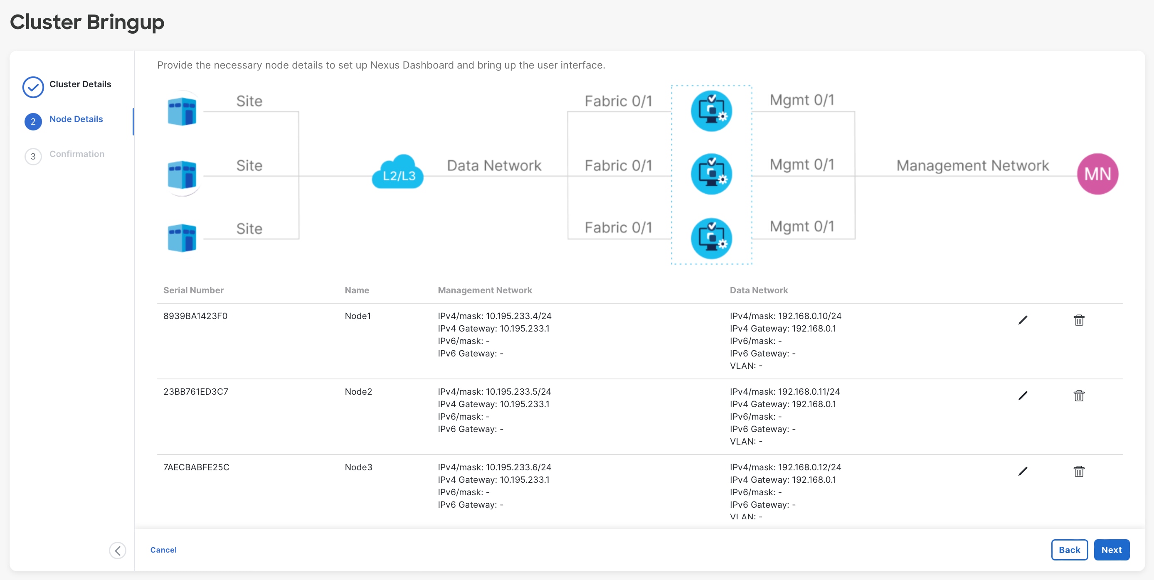
Task: Click the Data Network column header
Action: (758, 290)
